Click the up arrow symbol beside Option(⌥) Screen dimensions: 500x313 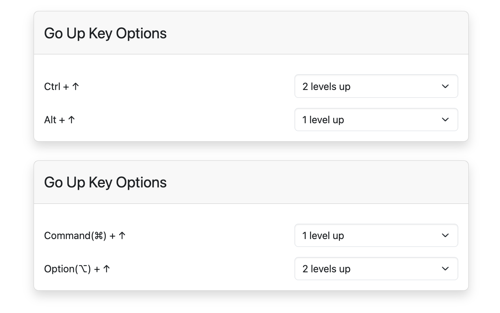pyautogui.click(x=107, y=269)
